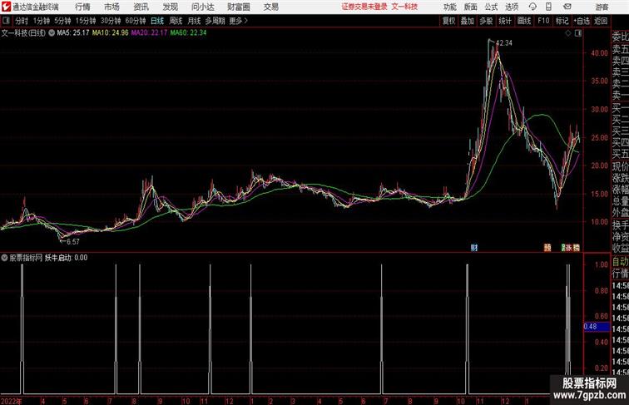This screenshot has height=405, width=629.
Task: Click +自选 to add to watchlist
Action: pos(582,21)
